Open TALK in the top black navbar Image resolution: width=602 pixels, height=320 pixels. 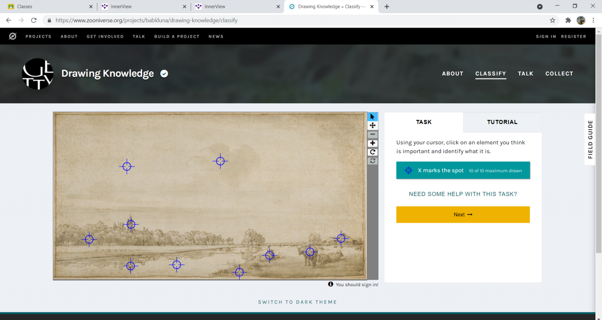139,36
